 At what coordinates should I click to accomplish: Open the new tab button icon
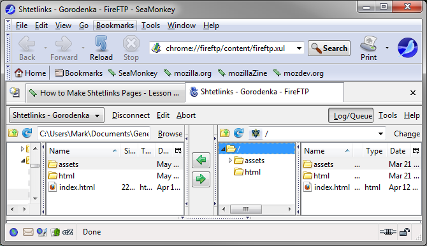[x=15, y=92]
